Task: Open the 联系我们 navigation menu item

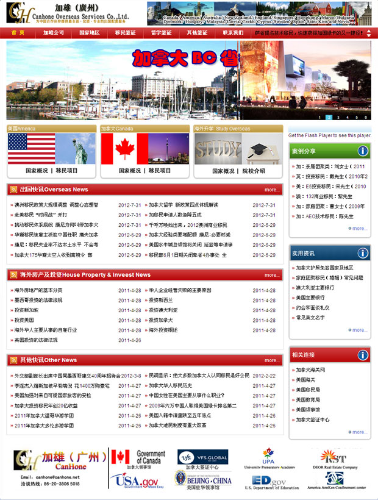Action: tap(232, 32)
